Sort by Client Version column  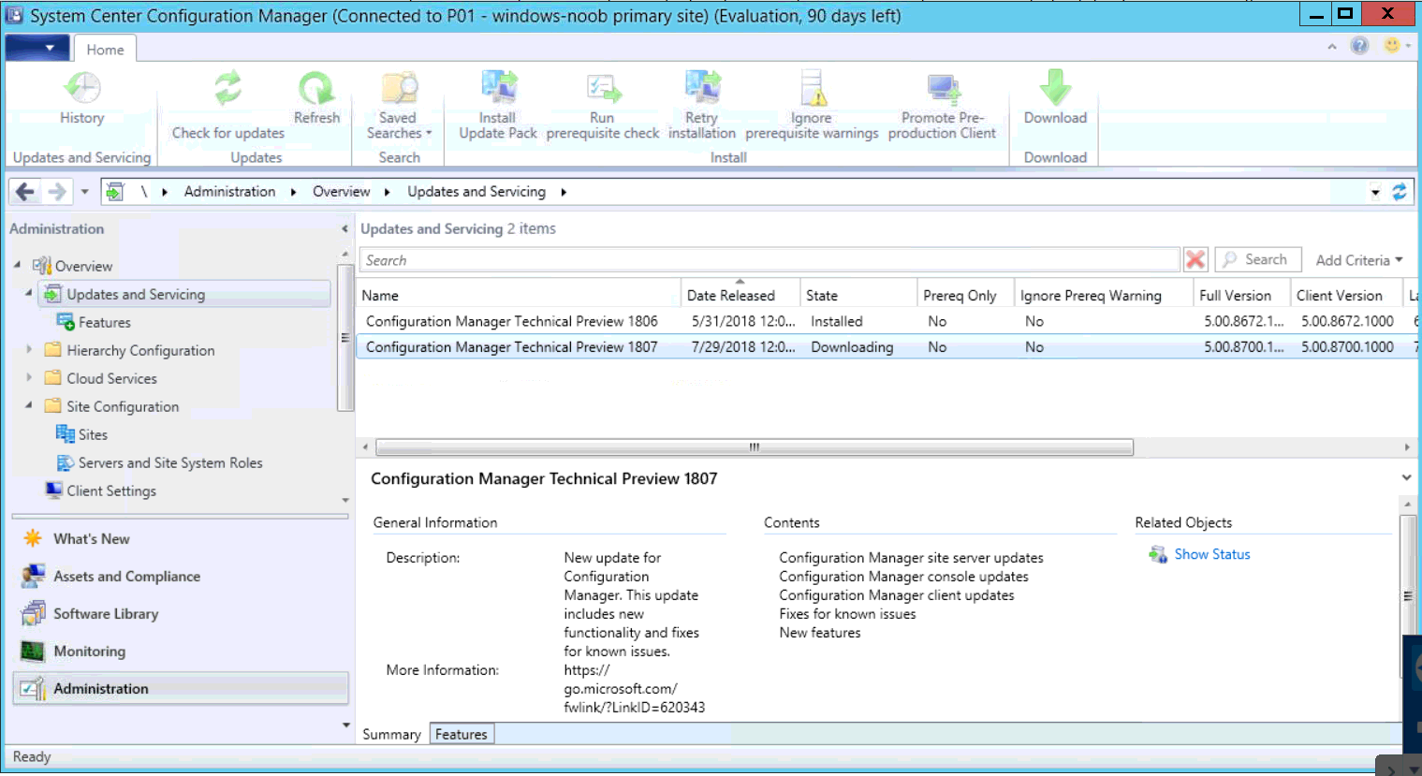coord(1346,295)
